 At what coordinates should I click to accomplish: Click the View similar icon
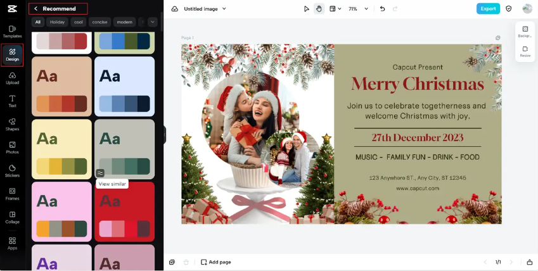(100, 173)
